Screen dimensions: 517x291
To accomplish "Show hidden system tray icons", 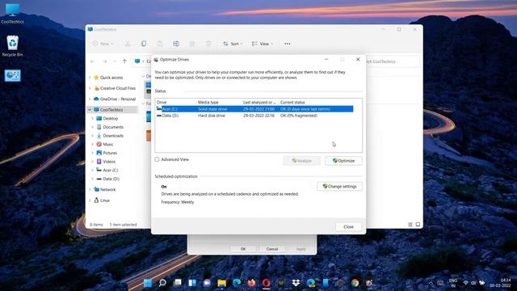I will [431, 283].
